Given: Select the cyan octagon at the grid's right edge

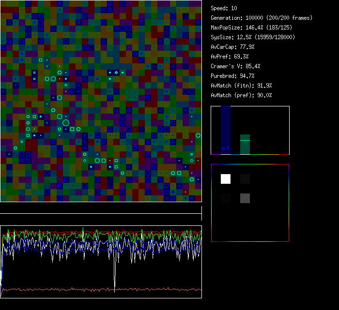Looking at the screenshot, I should click(198, 135).
